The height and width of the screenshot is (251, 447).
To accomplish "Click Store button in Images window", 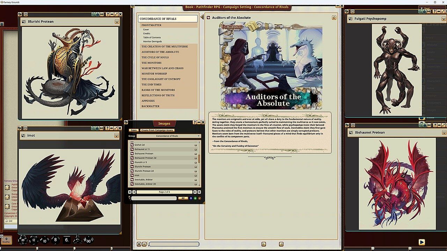I will pyautogui.click(x=134, y=130).
